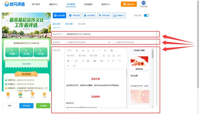Open the 默认字体 font family dropdown
This screenshot has height=114, width=199.
[x=82, y=56]
